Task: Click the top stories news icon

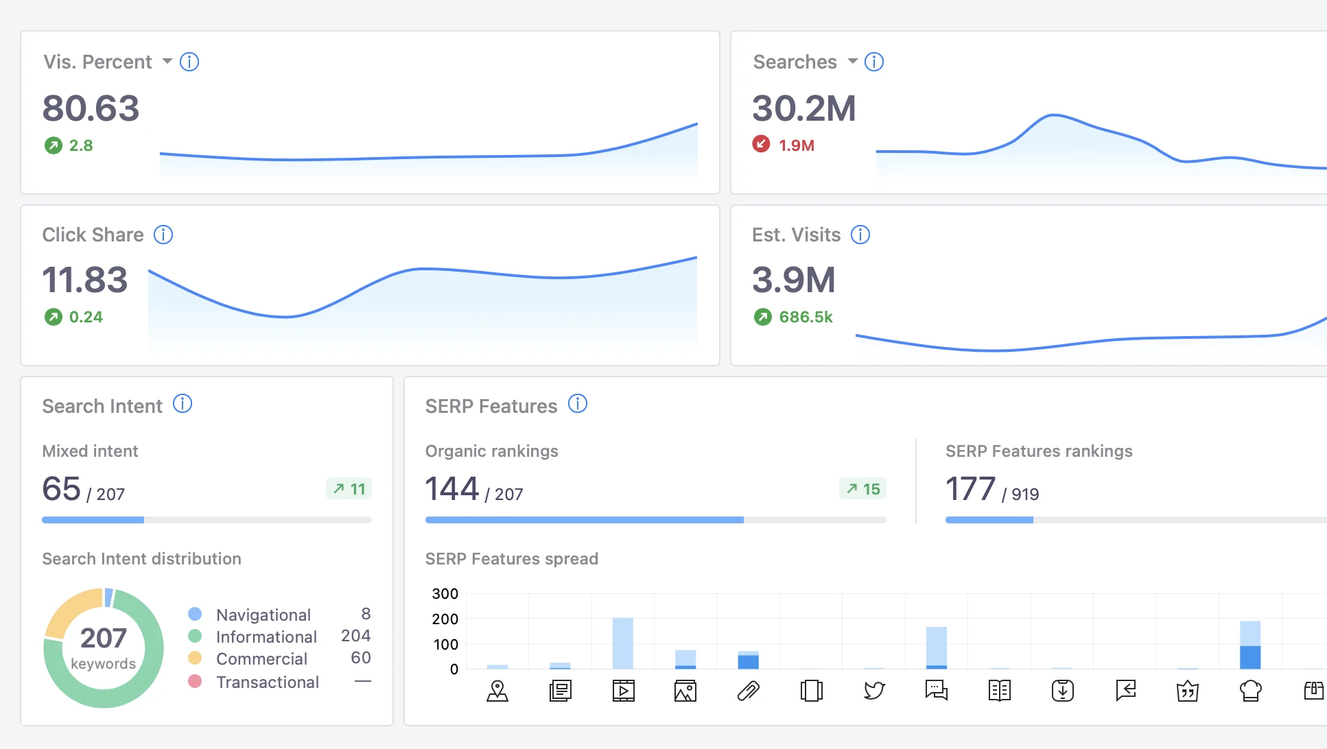Action: tap(561, 691)
